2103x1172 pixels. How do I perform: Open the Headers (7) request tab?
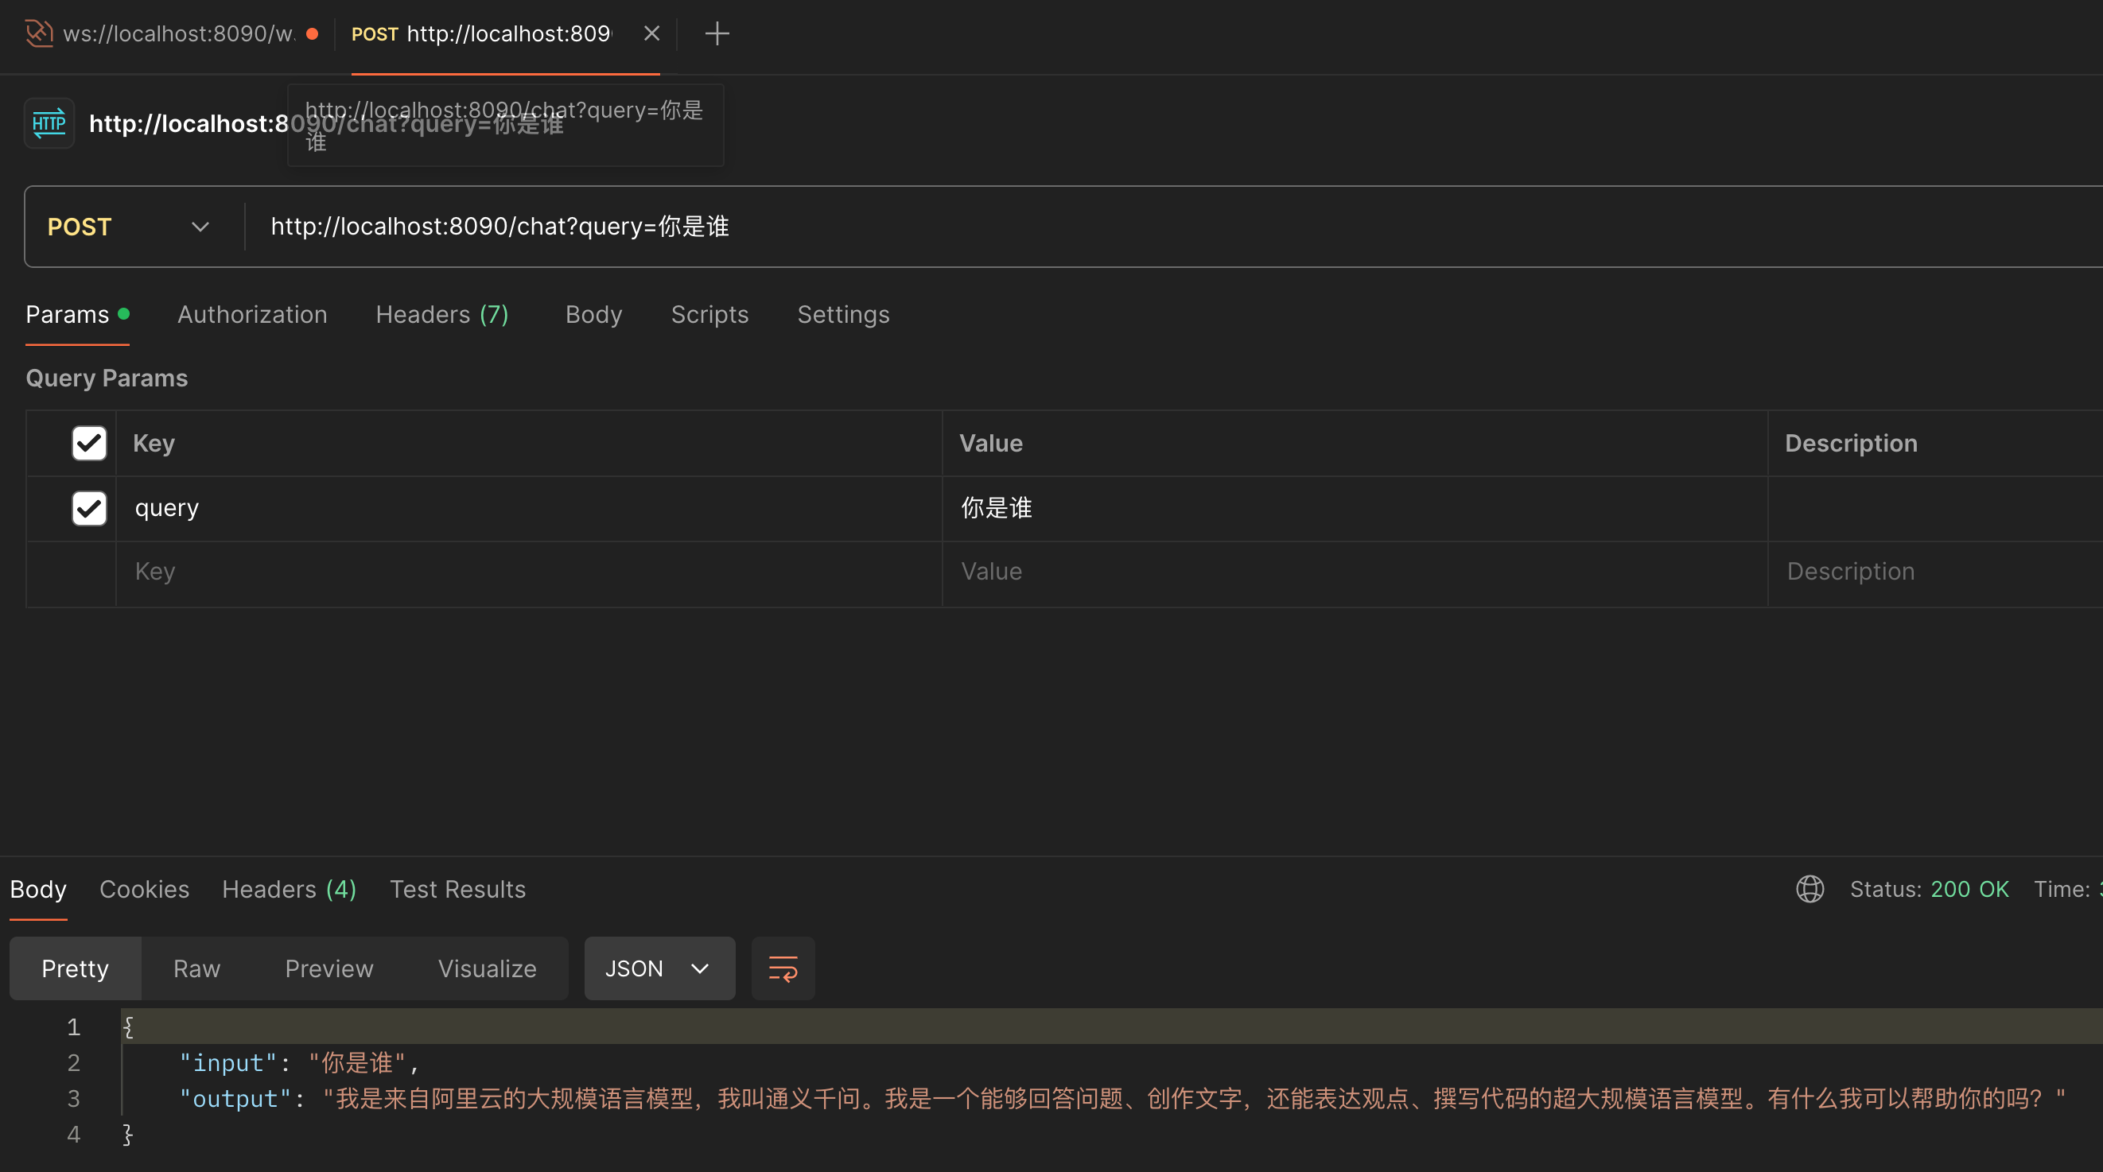441,315
